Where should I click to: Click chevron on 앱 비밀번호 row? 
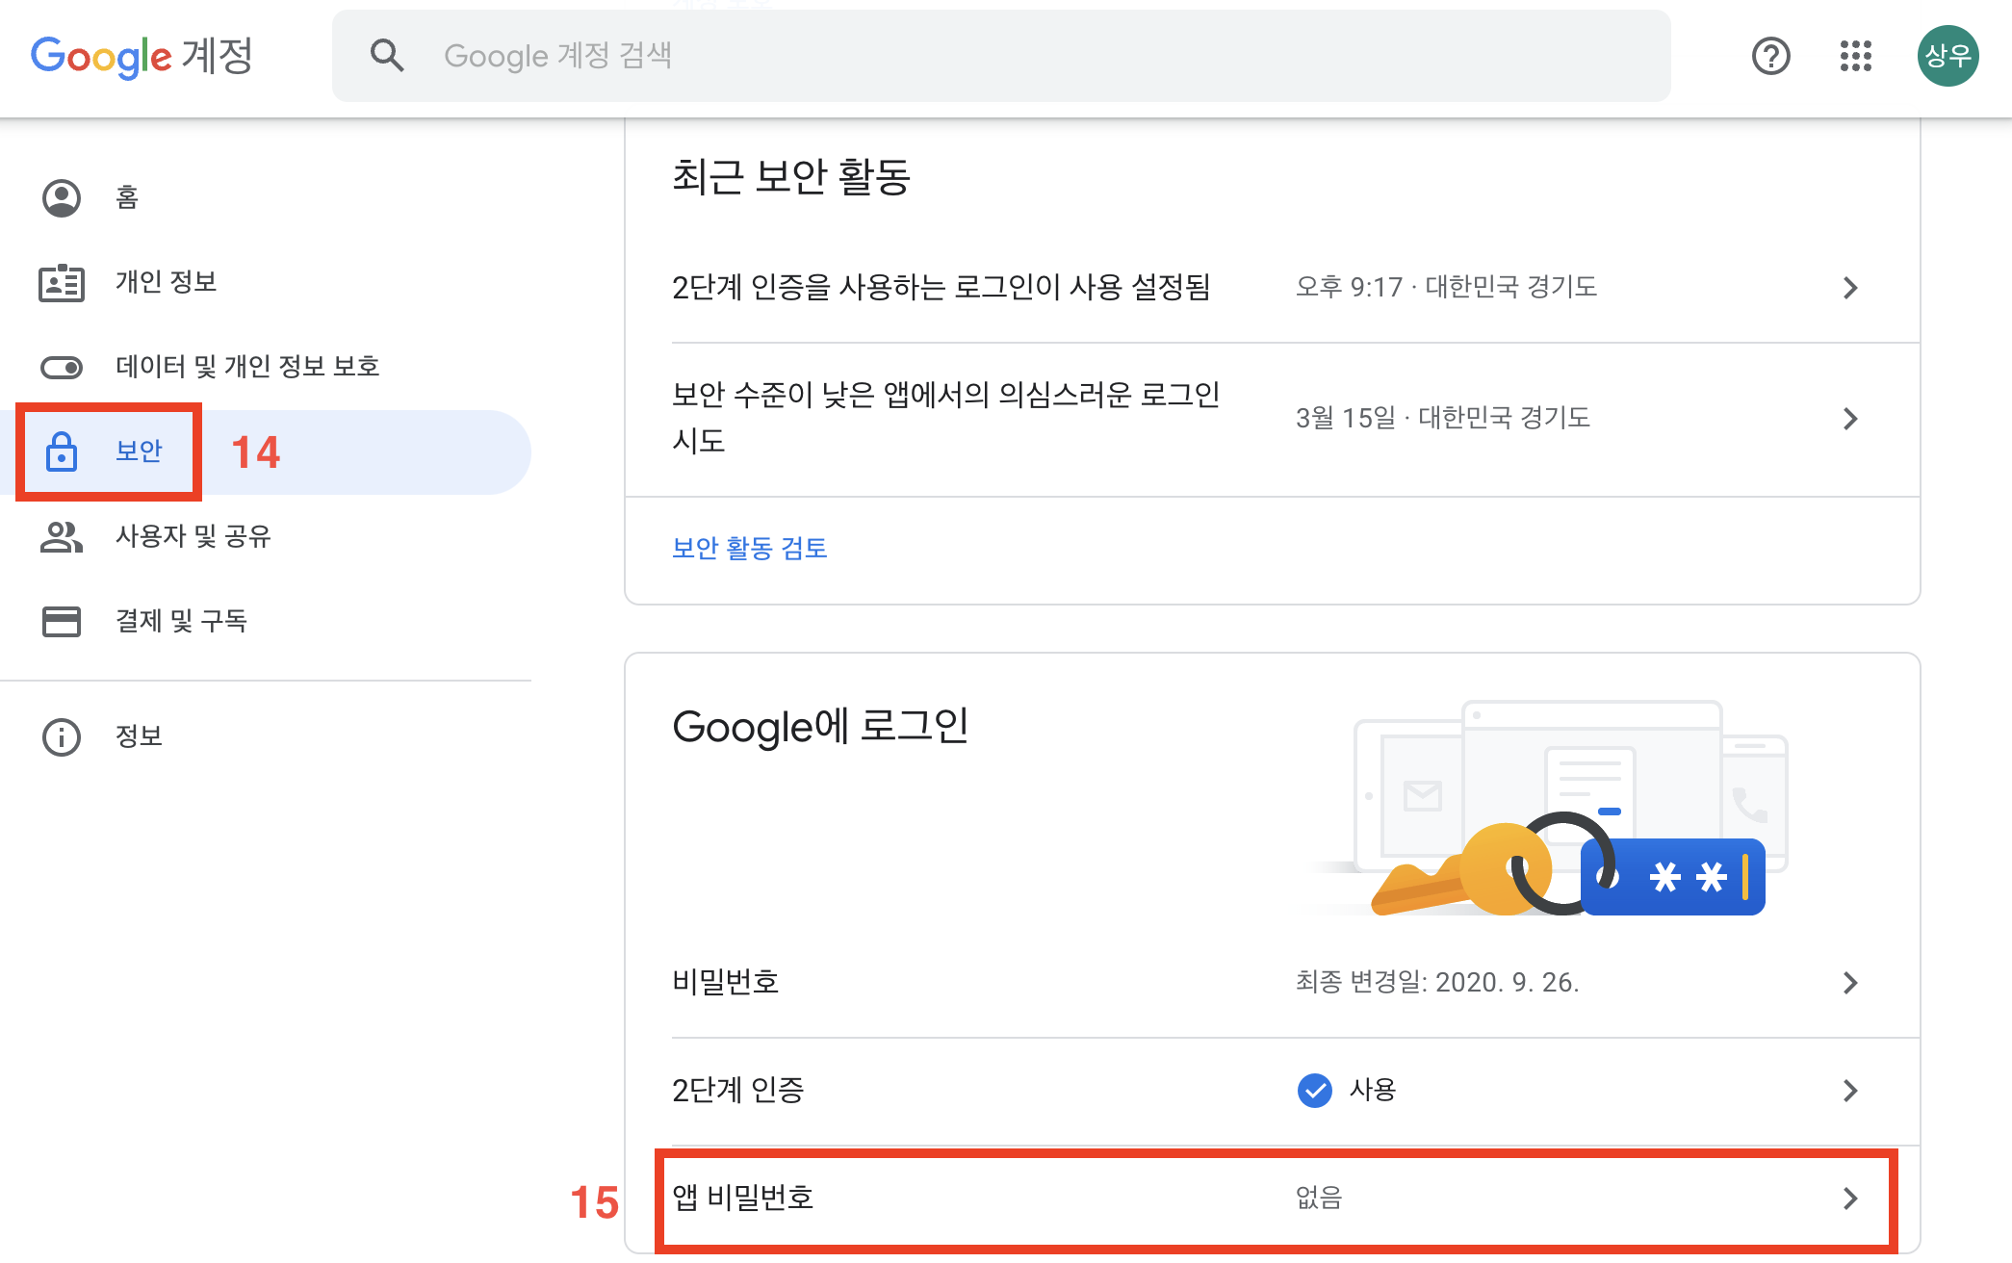pyautogui.click(x=1850, y=1199)
